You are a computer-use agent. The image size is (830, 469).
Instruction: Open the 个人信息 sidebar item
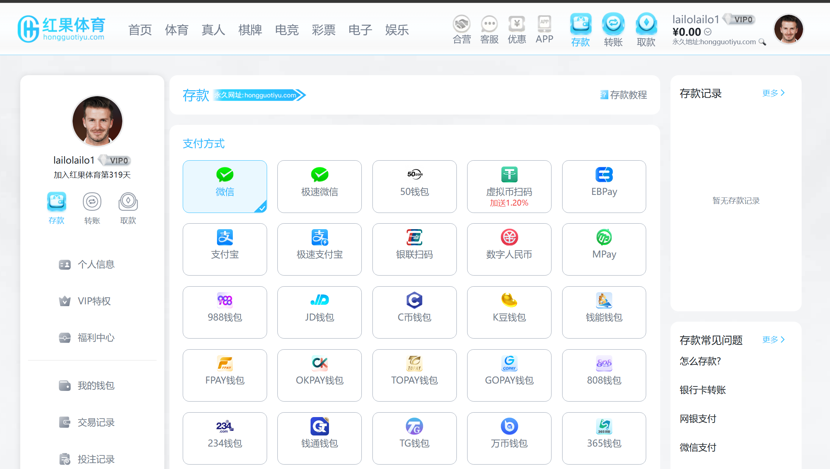87,265
